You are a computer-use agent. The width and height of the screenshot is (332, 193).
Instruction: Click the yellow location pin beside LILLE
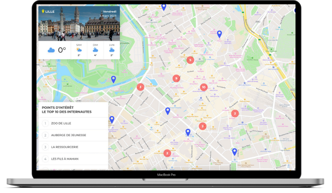pyautogui.click(x=43, y=11)
